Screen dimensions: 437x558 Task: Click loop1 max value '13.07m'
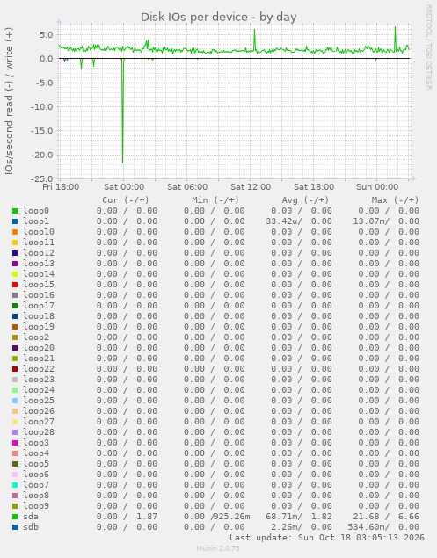pyautogui.click(x=369, y=221)
